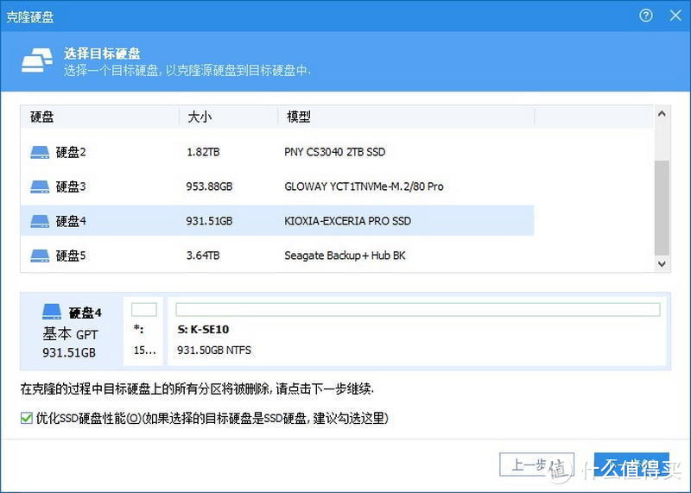This screenshot has width=691, height=493.
Task: Open the help question mark icon
Action: point(645,16)
